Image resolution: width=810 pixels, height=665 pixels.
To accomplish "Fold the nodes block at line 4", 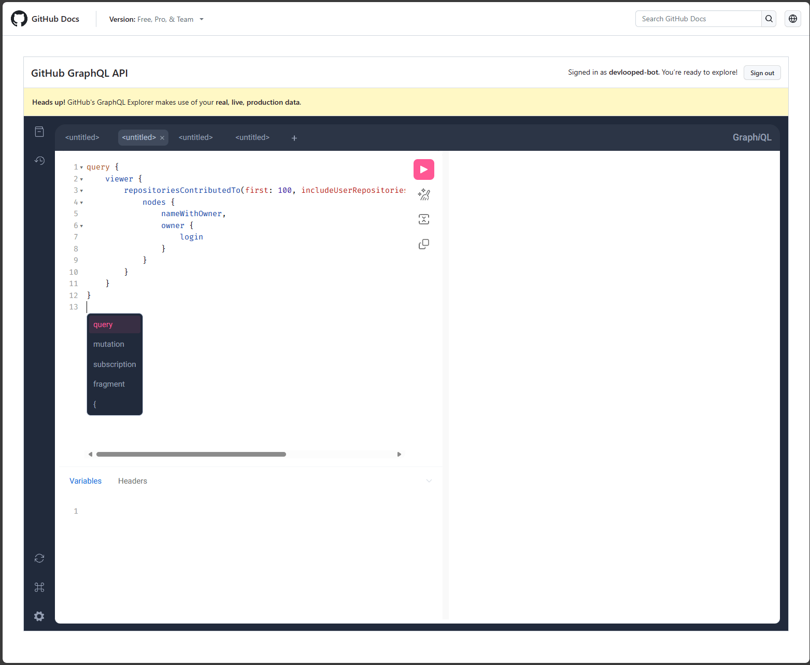I will tap(81, 203).
